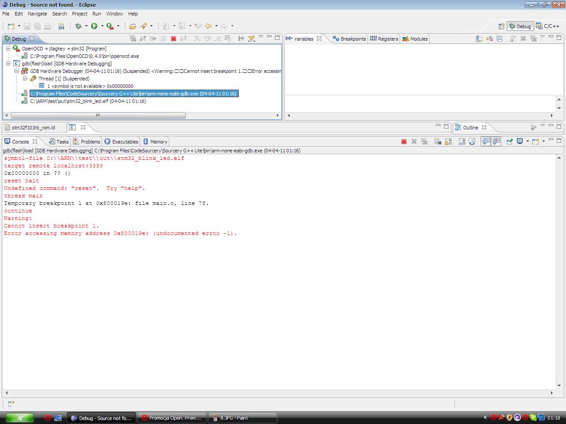Toggle Show Console When Standard Error Changes
The width and height of the screenshot is (566, 424).
(x=496, y=141)
